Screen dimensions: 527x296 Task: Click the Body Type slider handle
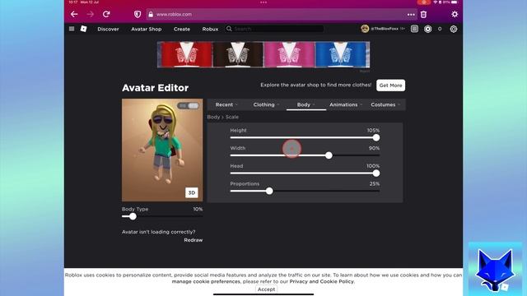[x=133, y=216]
